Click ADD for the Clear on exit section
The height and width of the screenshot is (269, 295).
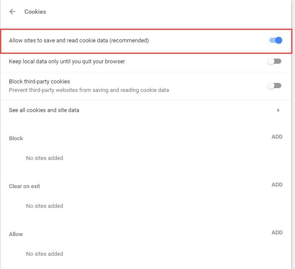(277, 185)
